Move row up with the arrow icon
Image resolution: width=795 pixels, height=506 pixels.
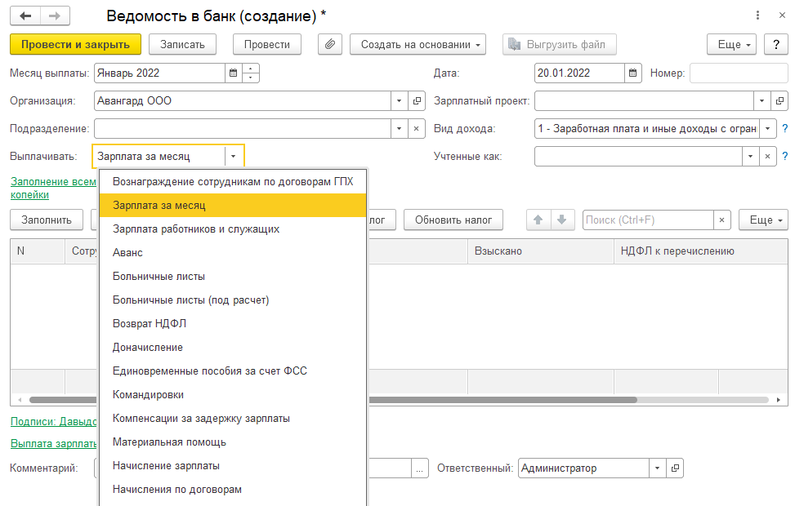[538, 220]
